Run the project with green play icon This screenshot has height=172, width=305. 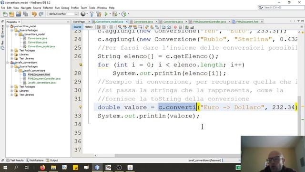pyautogui.click(x=106, y=14)
